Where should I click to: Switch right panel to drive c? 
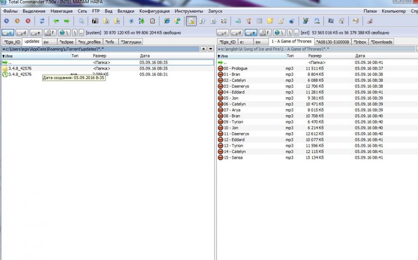(x=222, y=33)
